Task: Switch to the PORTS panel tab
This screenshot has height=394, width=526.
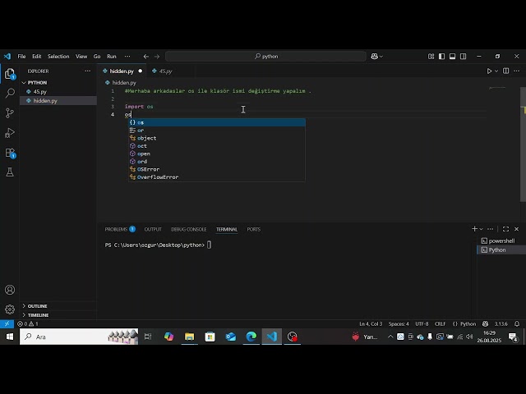Action: [x=254, y=229]
